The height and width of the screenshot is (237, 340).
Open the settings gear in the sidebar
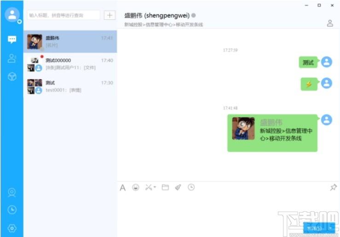(12, 228)
